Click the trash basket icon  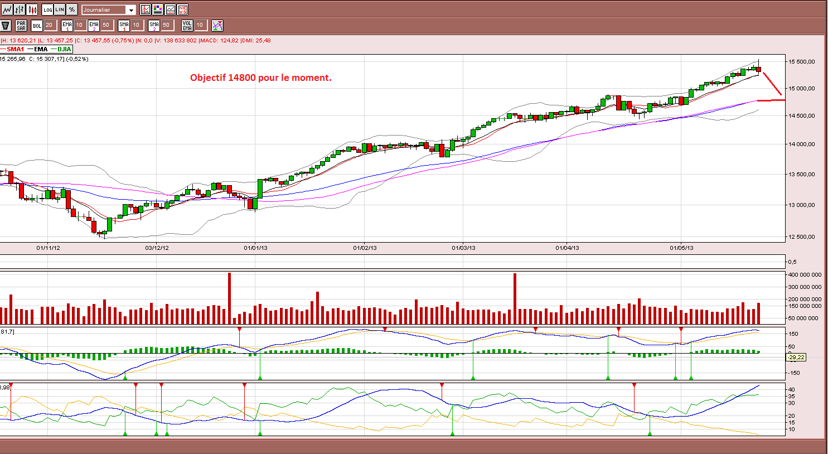point(6,25)
